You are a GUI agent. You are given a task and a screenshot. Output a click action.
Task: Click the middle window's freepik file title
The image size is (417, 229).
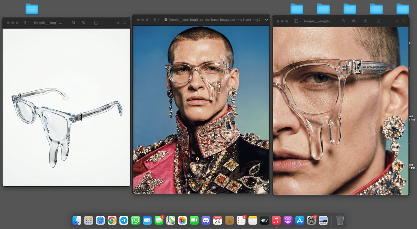tap(216, 20)
